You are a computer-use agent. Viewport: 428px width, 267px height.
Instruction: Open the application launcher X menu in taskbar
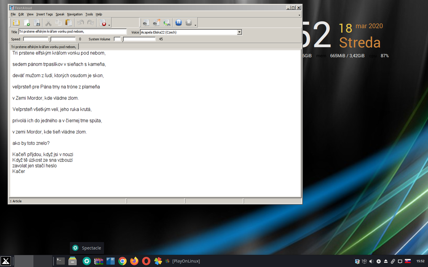(x=6, y=261)
